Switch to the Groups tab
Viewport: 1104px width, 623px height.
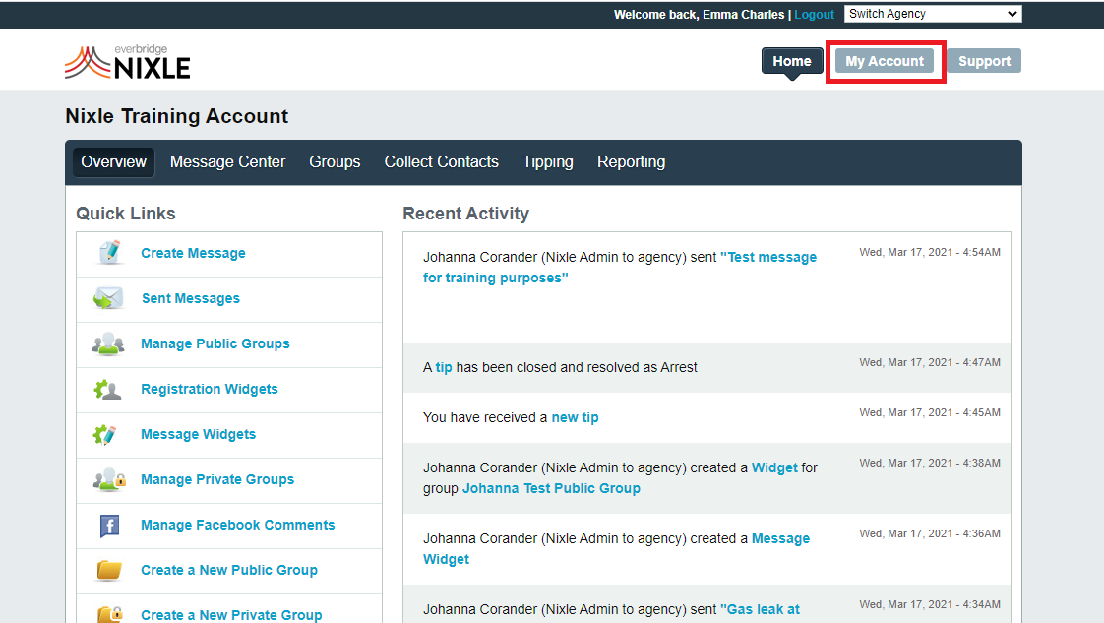[335, 162]
